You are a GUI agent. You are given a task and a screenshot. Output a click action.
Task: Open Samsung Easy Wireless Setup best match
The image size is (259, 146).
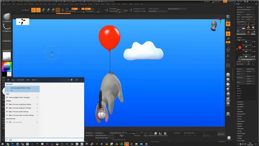point(22,89)
